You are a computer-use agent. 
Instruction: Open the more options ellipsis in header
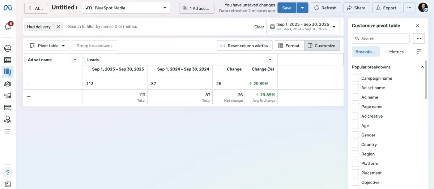point(409,8)
